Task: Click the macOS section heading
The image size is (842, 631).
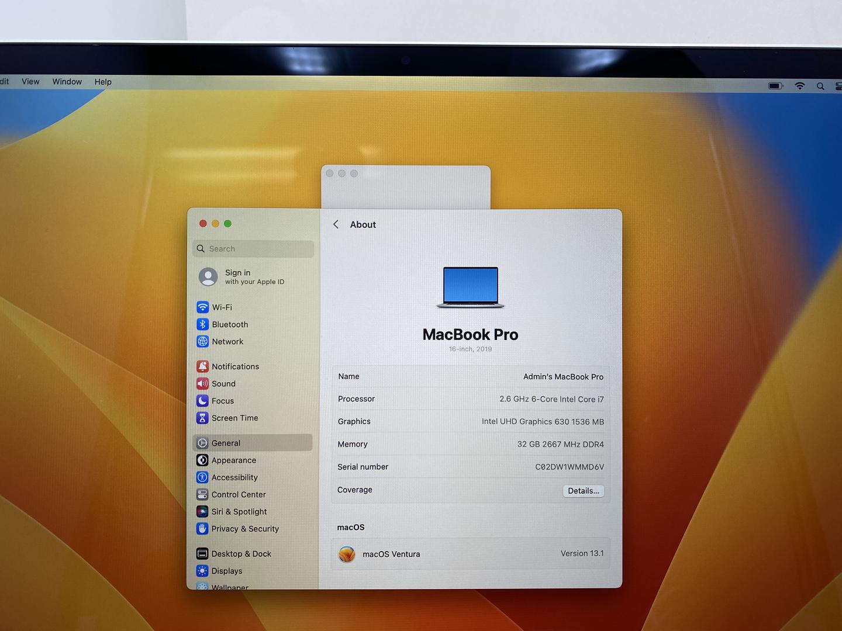Action: tap(351, 527)
